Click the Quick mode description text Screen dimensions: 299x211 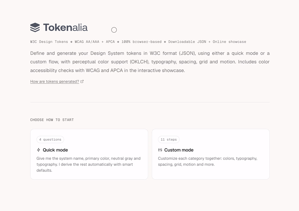click(89, 164)
